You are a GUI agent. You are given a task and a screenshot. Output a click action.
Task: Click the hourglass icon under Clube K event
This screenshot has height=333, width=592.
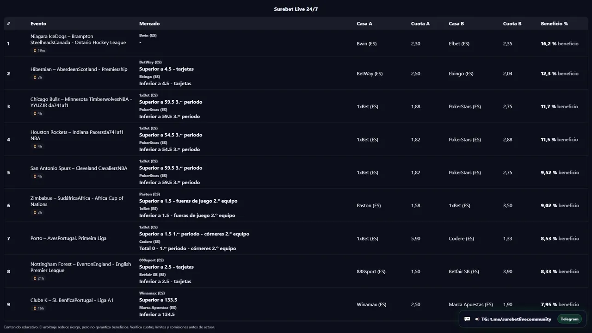pos(35,308)
